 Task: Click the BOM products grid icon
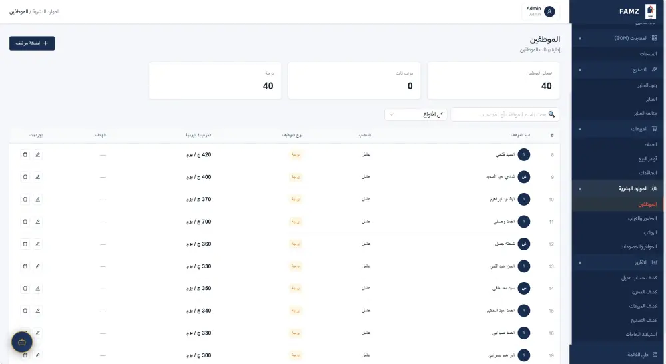point(655,38)
